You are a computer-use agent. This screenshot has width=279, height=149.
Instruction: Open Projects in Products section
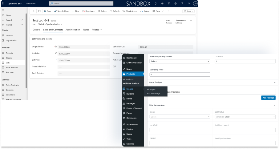tap(9, 53)
